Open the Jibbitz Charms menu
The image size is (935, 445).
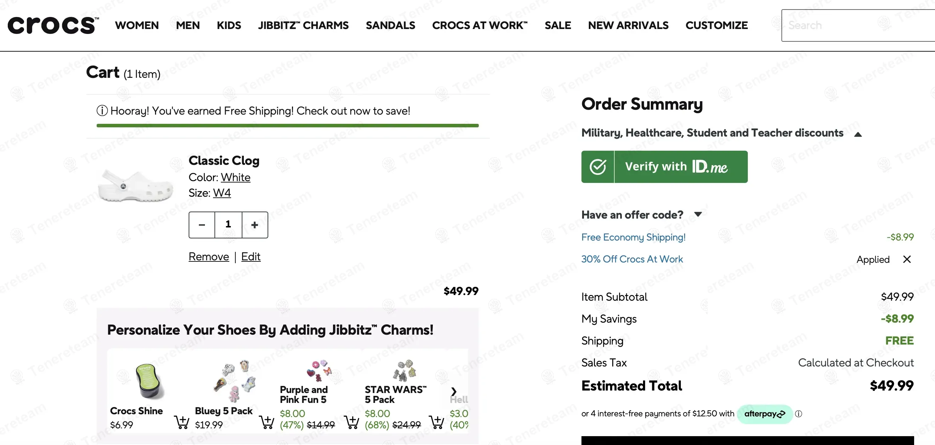click(x=303, y=25)
